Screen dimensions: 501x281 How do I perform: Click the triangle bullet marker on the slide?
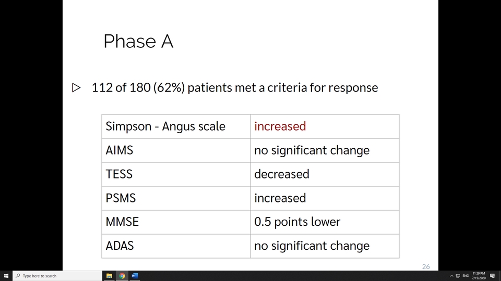point(76,87)
